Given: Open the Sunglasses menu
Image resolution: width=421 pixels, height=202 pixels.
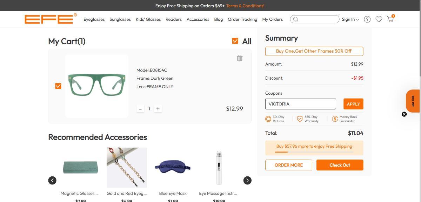Looking at the screenshot, I should click(120, 19).
